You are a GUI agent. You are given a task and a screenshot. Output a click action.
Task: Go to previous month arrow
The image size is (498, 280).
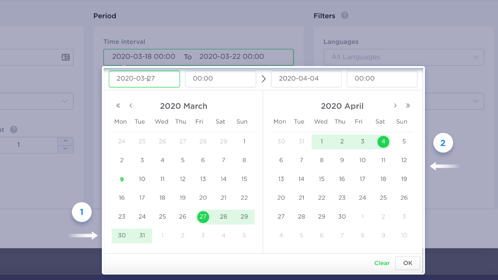click(x=131, y=106)
